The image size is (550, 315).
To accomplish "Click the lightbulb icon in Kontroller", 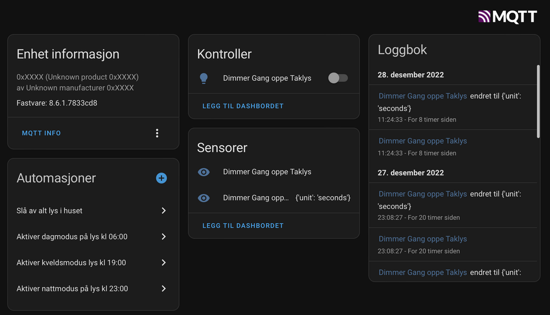I will tap(204, 78).
